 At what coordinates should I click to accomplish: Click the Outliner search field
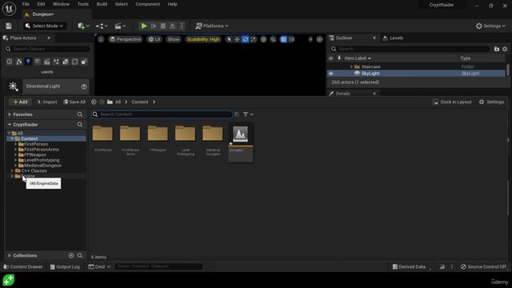tap(410, 49)
